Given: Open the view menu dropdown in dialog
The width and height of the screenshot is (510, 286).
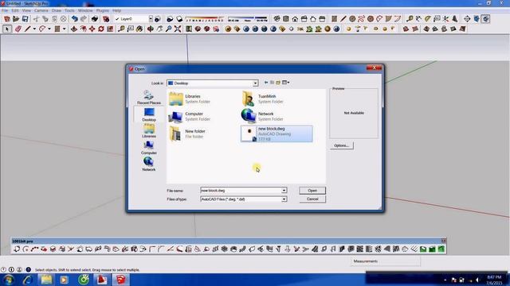Looking at the screenshot, I should coord(285,83).
